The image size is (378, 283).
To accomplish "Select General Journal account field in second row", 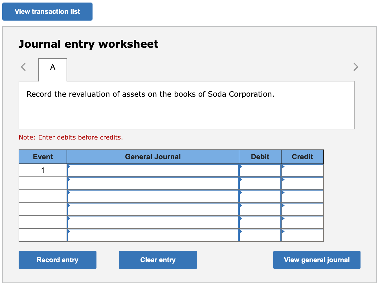I will click(x=153, y=183).
